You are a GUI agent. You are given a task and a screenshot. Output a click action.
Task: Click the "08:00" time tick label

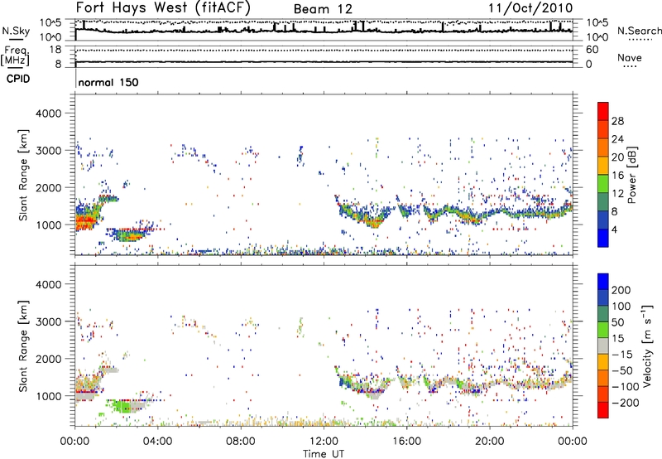click(241, 442)
